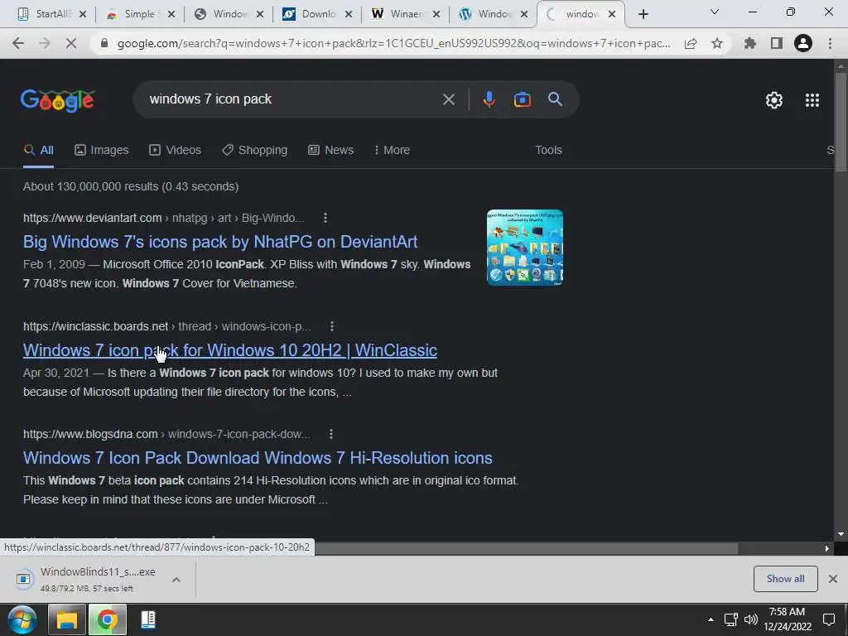This screenshot has width=848, height=636.
Task: Select the Shopping search filter
Action: point(255,150)
